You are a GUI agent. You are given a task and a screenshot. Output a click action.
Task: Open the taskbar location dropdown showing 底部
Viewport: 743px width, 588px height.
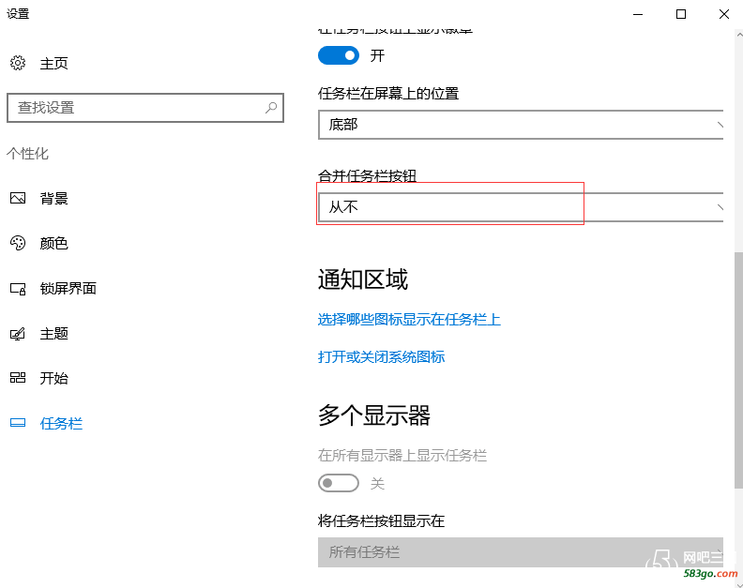click(521, 125)
